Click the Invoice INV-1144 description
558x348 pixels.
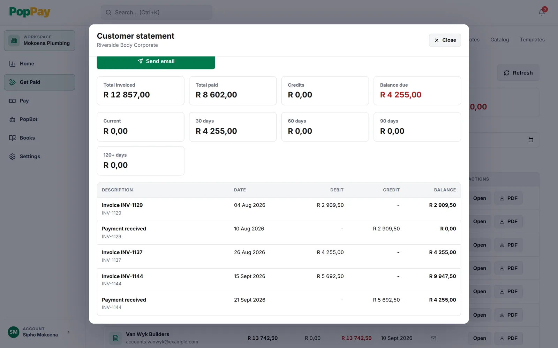(x=122, y=276)
